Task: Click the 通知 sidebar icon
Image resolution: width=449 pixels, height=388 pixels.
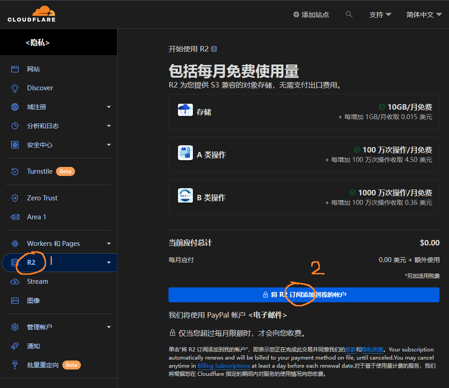Action: [14, 346]
